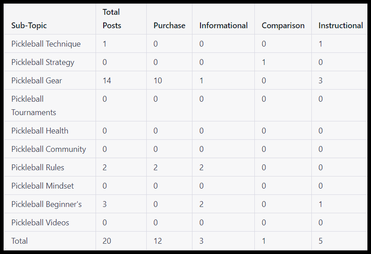This screenshot has width=371, height=254.
Task: Click the Pickleball Tournaments row label
Action: tap(34, 105)
